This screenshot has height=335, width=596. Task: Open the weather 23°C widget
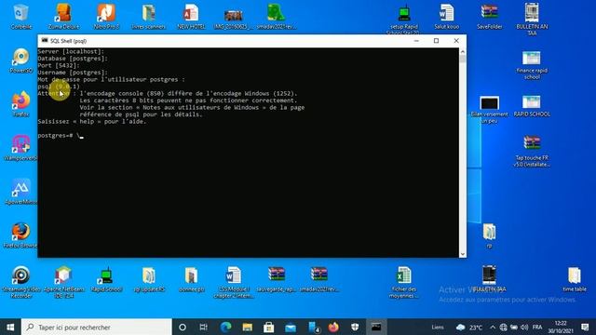pos(469,327)
